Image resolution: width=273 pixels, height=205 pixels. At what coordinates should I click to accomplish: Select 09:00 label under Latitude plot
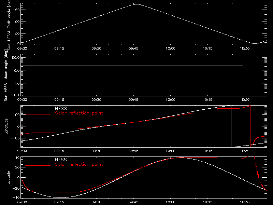pyautogui.click(x=22, y=202)
